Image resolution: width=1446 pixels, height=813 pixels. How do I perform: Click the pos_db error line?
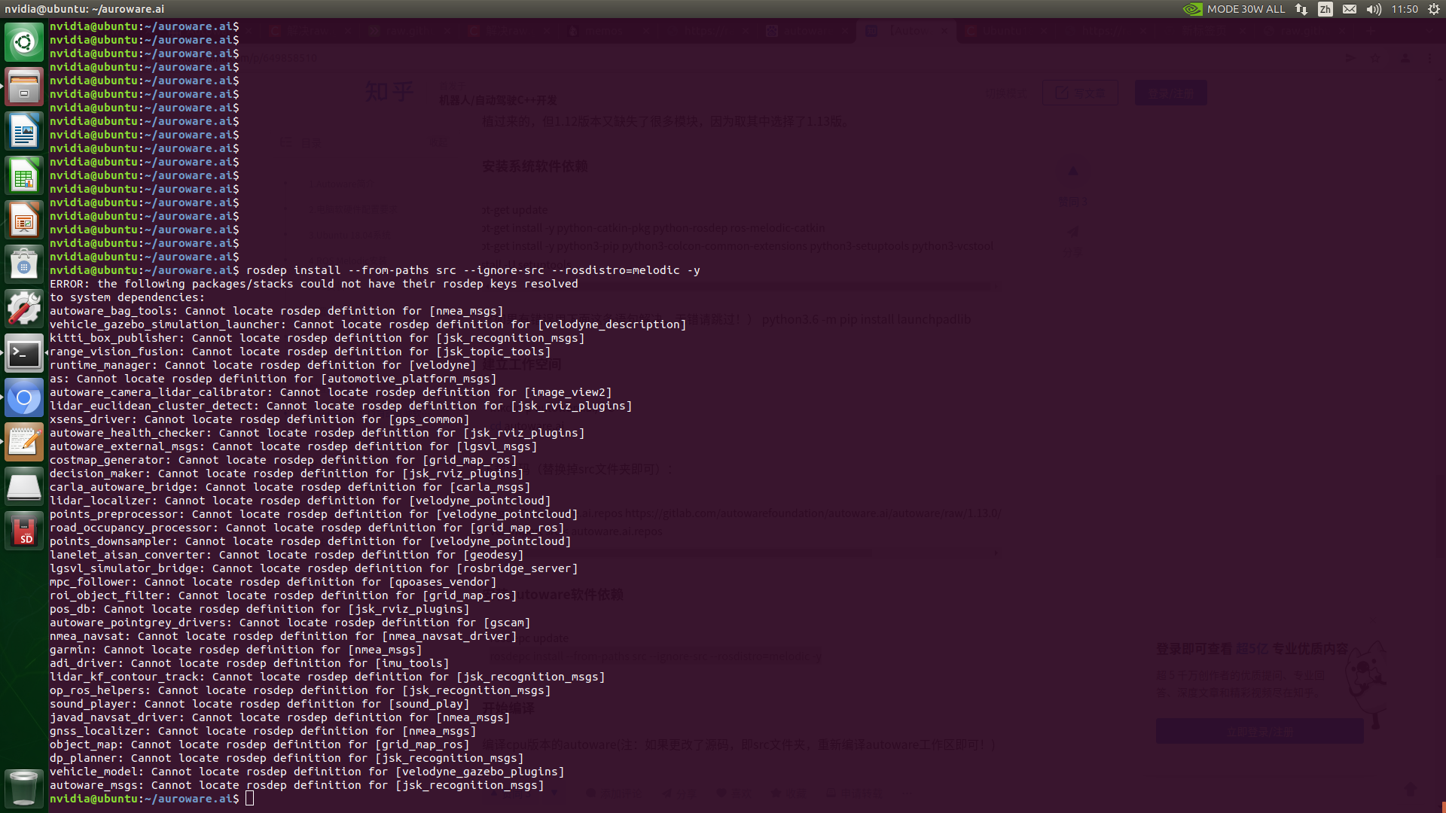point(260,609)
